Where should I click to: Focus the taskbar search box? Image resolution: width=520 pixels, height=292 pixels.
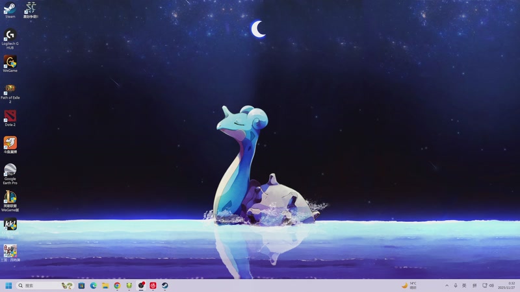(x=45, y=286)
